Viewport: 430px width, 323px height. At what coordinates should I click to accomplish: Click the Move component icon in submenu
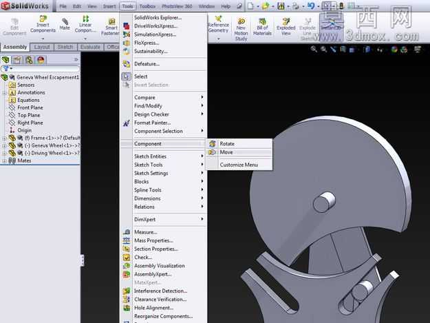tap(212, 152)
